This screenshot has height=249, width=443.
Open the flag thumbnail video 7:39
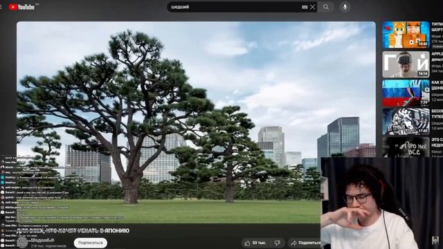pos(406,93)
